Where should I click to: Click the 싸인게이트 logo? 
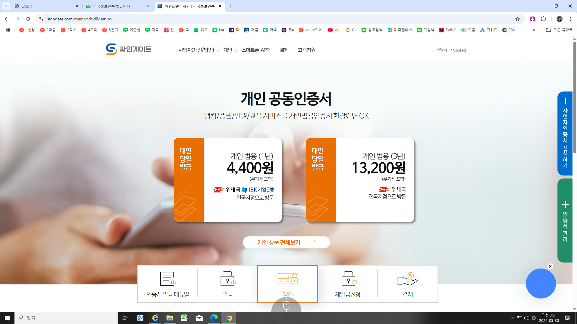point(129,49)
